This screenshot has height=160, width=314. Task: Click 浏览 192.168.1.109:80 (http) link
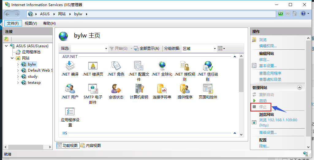[278, 123]
